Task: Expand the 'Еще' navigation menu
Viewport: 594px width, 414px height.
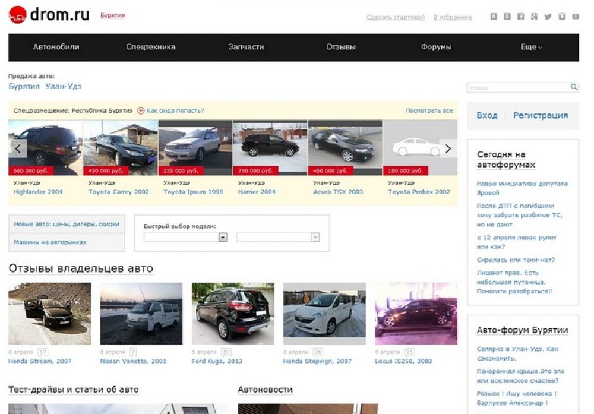Action: 531,47
